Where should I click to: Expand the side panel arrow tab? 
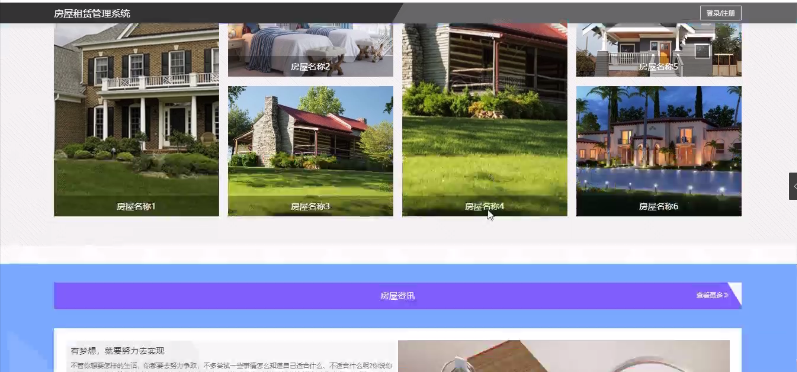point(793,186)
